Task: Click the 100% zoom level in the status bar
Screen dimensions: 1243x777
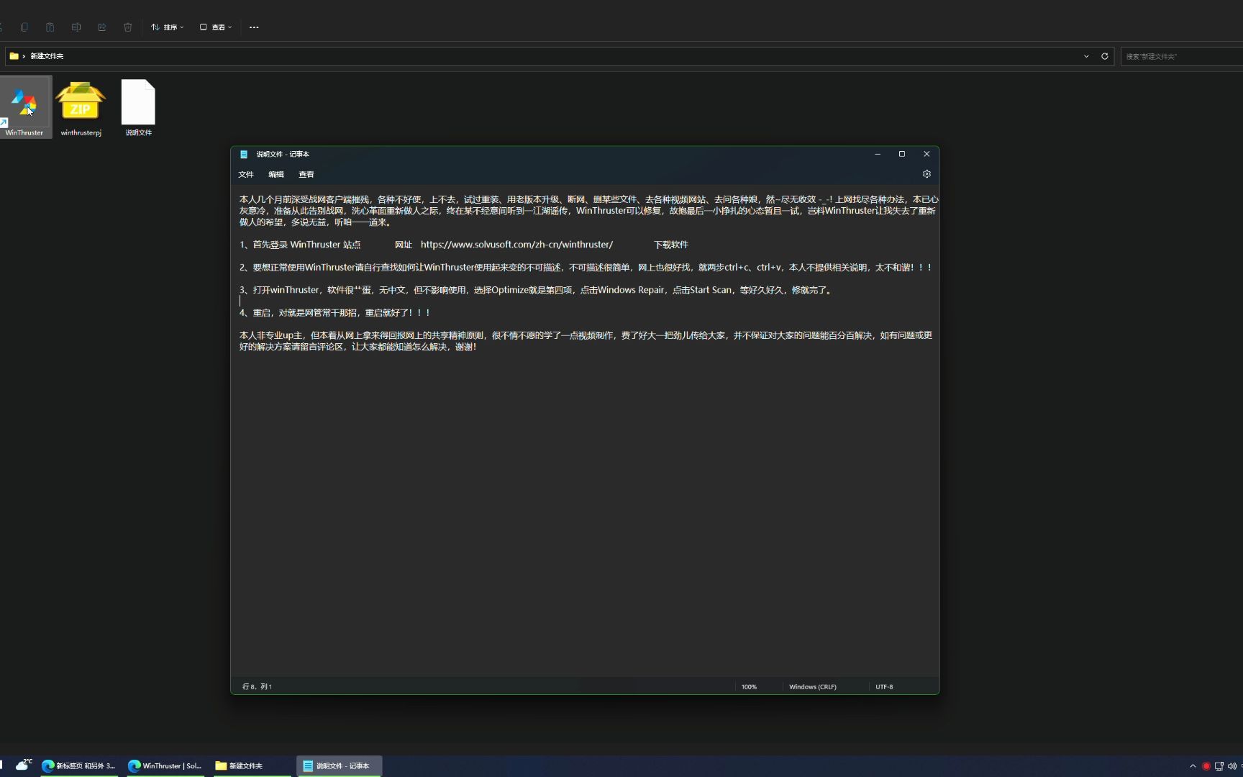Action: [749, 686]
